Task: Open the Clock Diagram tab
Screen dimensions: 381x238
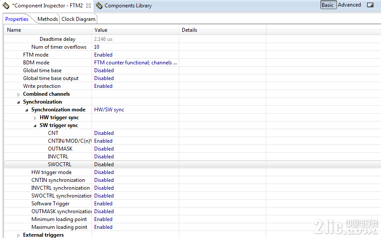Action: 78,19
